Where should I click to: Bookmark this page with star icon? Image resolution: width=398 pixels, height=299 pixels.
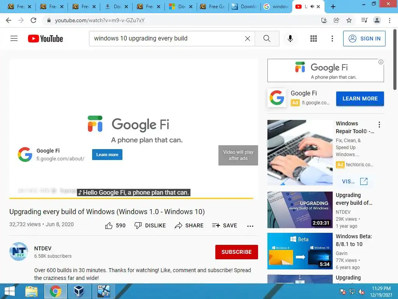(x=349, y=20)
